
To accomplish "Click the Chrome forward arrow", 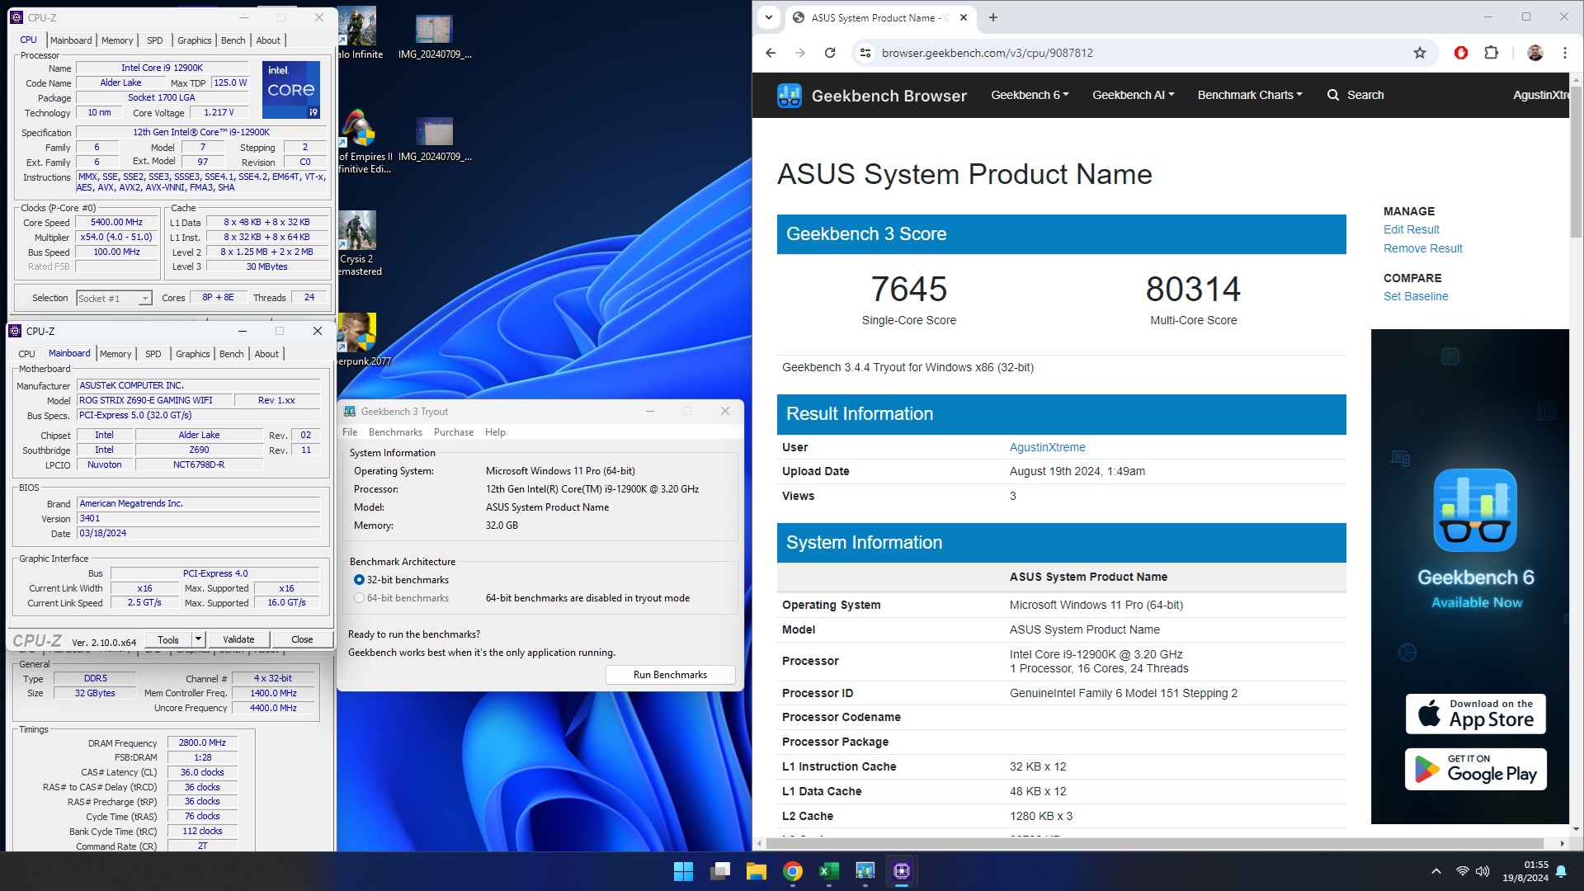I will pos(800,53).
